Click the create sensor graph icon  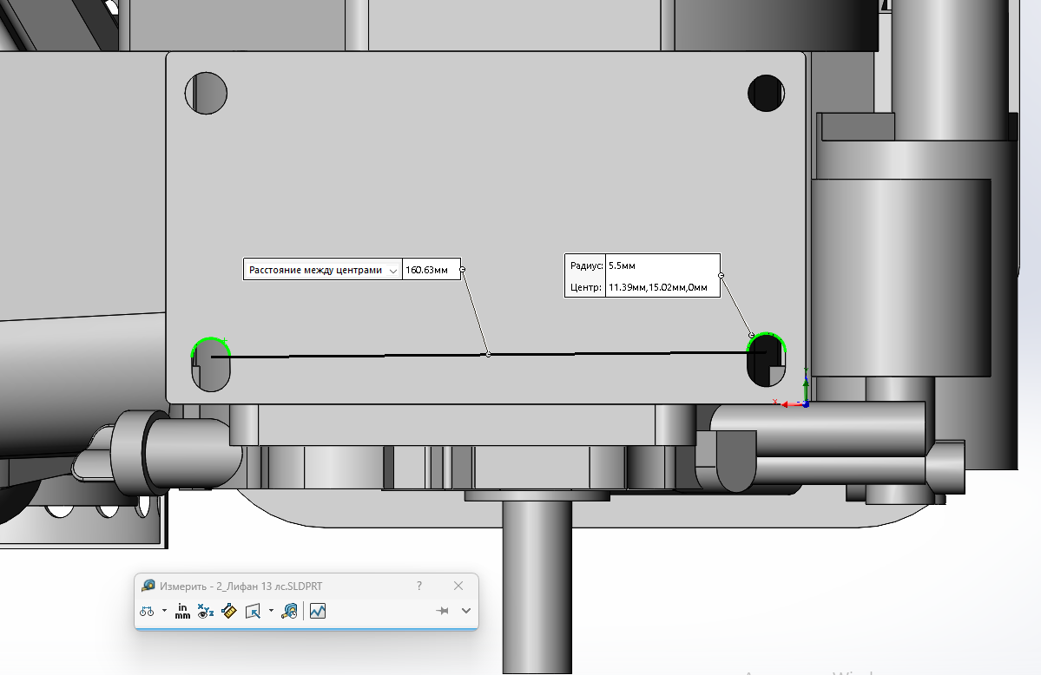click(x=318, y=611)
